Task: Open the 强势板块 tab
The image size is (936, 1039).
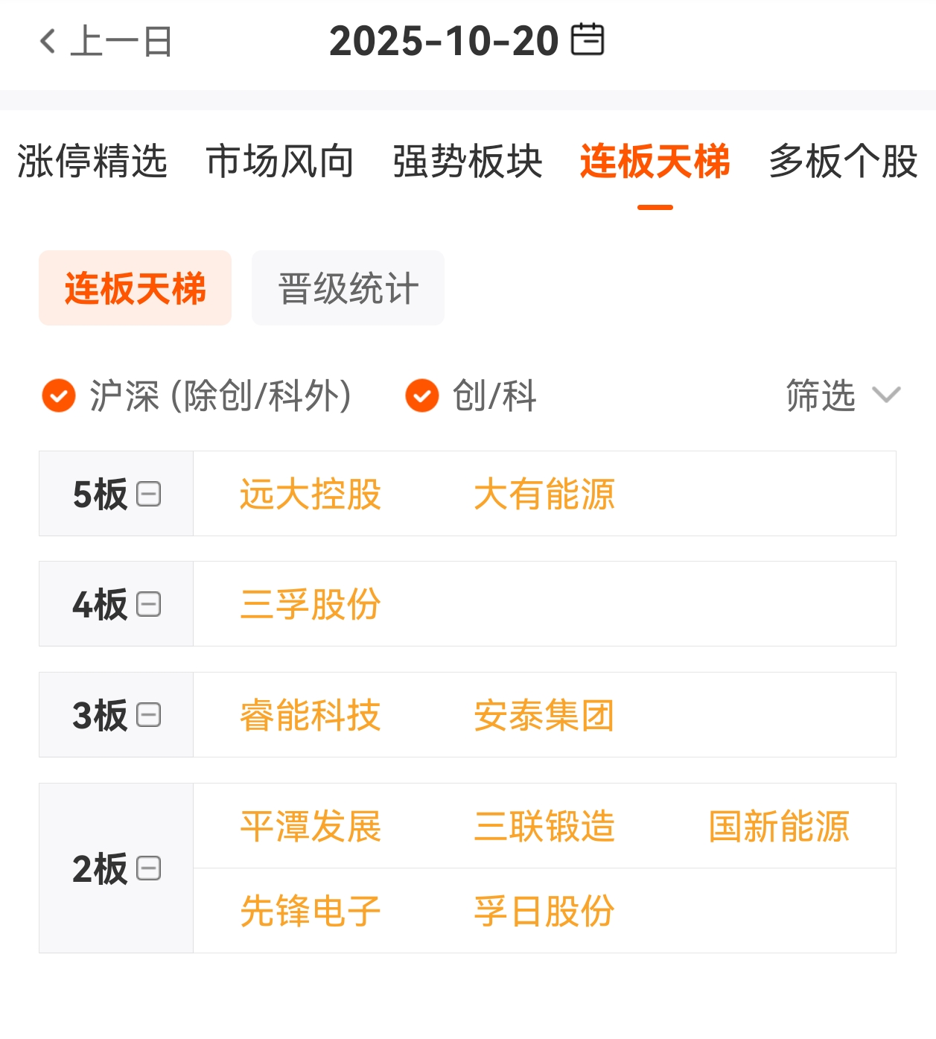Action: tap(468, 162)
